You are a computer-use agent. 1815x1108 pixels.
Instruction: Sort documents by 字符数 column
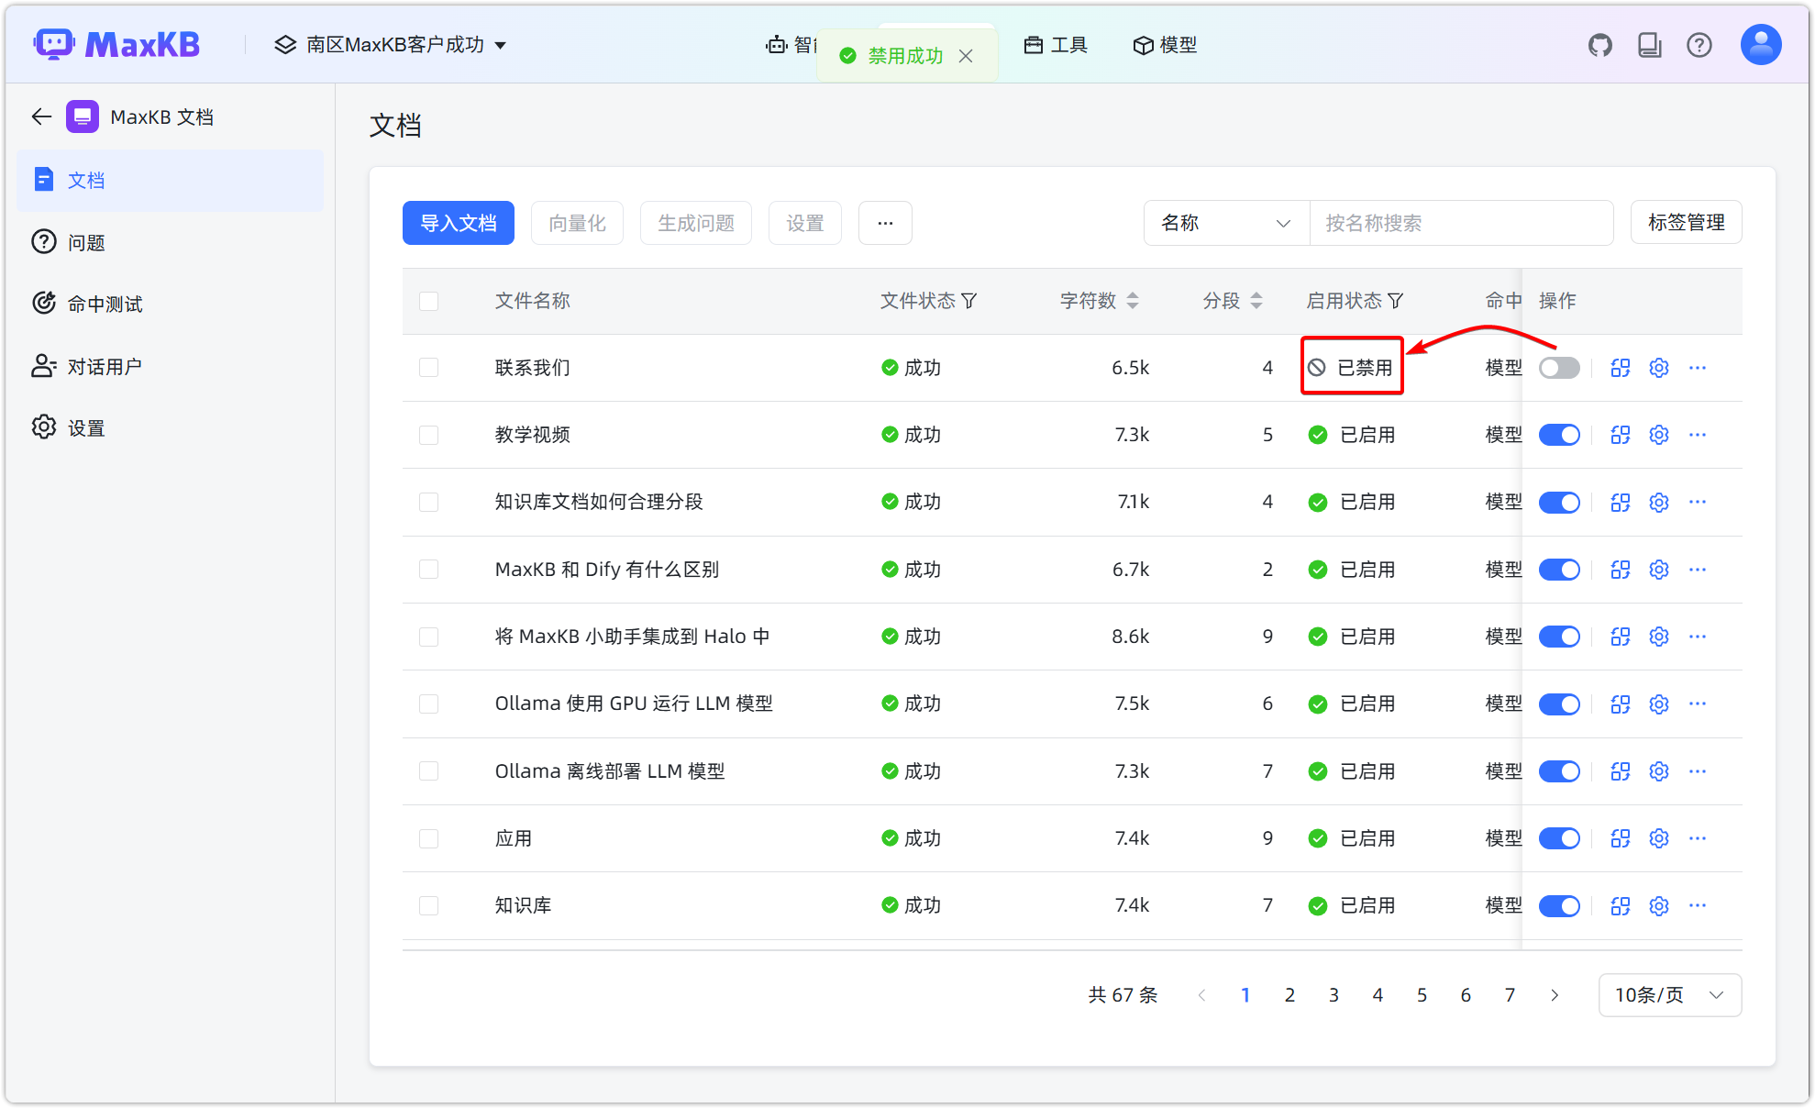(1134, 300)
